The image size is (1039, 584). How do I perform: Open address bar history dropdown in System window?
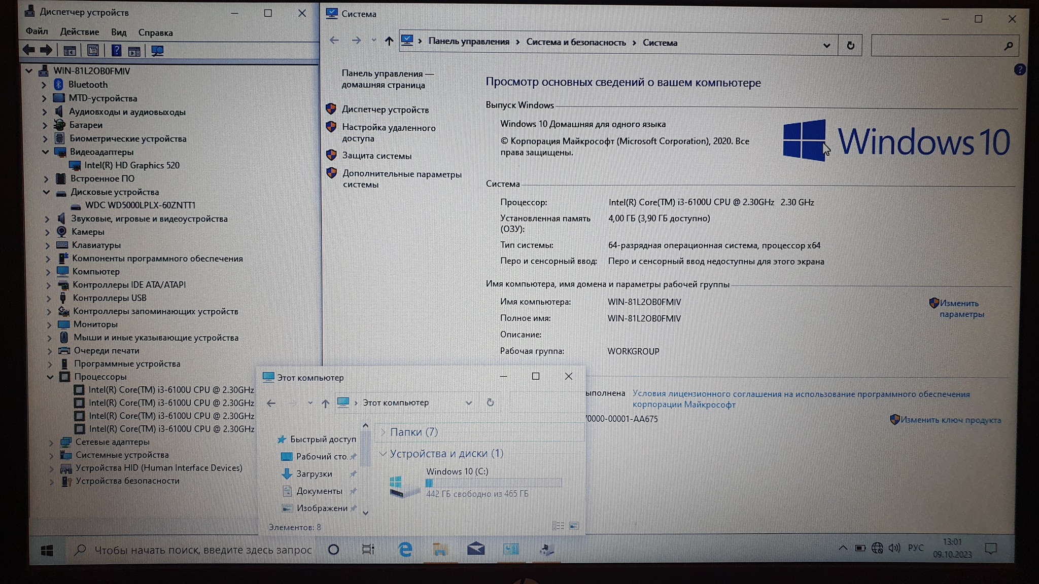tap(826, 46)
